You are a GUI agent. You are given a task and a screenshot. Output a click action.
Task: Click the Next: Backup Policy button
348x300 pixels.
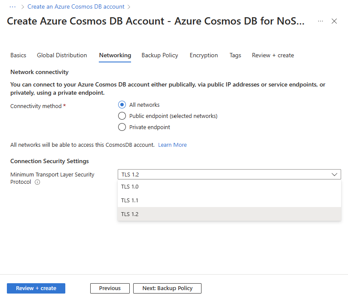click(x=167, y=288)
